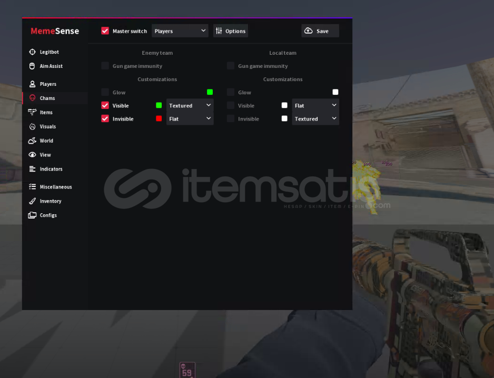Open the Aim Assist section

point(55,66)
